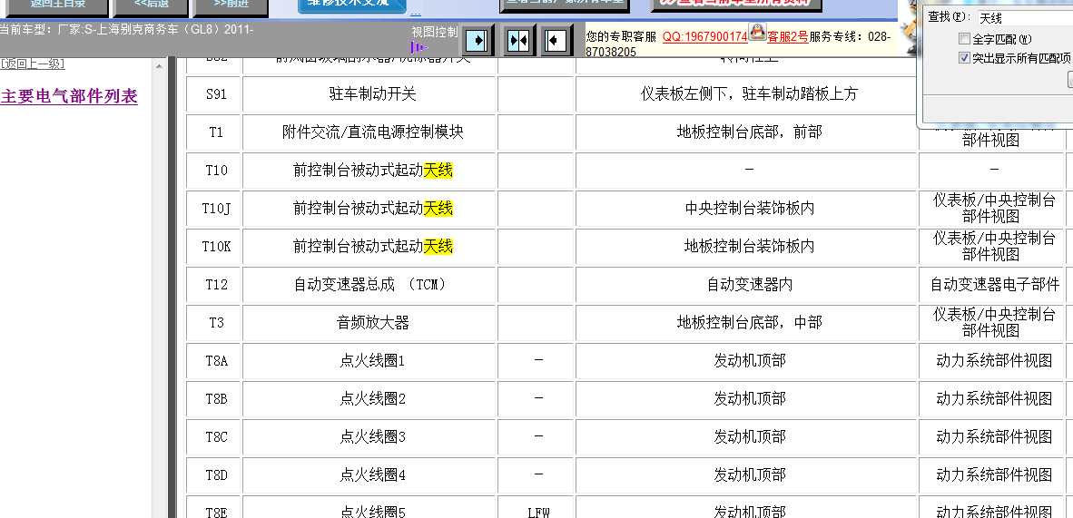Select the T10J code cell
This screenshot has height=518, width=1073.
click(x=215, y=208)
